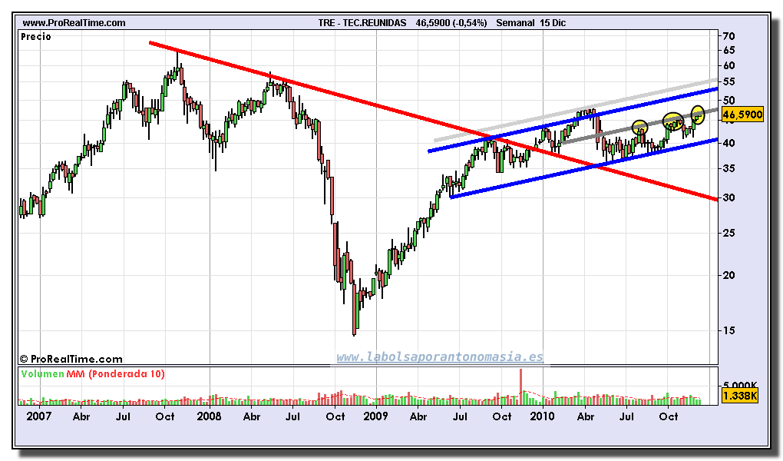
Task: Click the TRE - TEC.REUNIDAS ticker title
Action: (362, 23)
